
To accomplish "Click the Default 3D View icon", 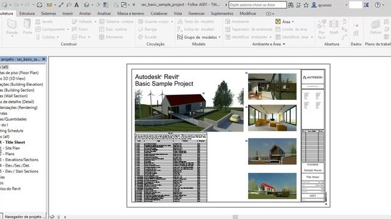I will 87,5.
